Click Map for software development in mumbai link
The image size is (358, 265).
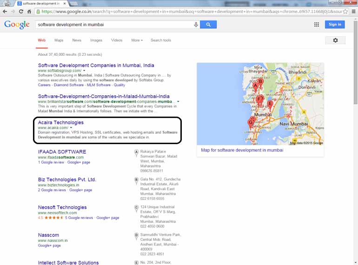242,150
